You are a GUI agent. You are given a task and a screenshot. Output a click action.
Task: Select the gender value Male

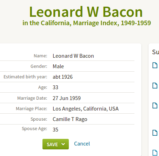(x=58, y=66)
